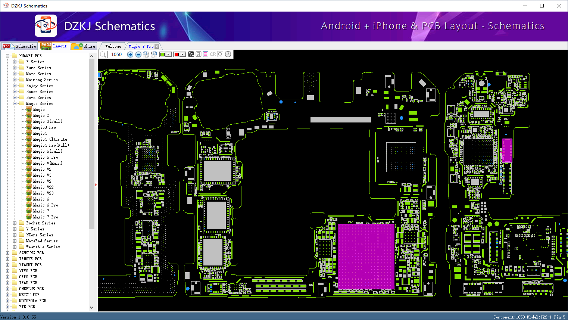Select the large magenta chip on the PCB
Screen dimensions: 568x320
click(366, 257)
